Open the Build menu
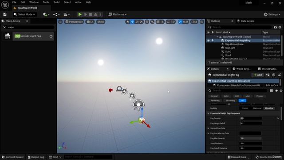Viewport: 284px width, 160px height. click(56, 2)
